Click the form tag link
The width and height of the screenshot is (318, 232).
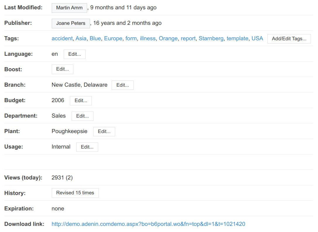coord(131,39)
